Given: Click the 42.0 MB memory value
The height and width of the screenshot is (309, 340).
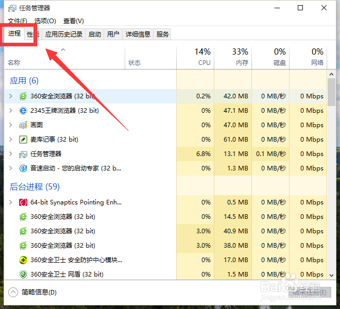Looking at the screenshot, I should click(x=236, y=96).
